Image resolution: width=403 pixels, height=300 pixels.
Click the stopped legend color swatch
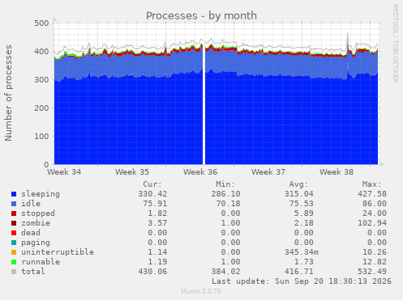[14, 213]
